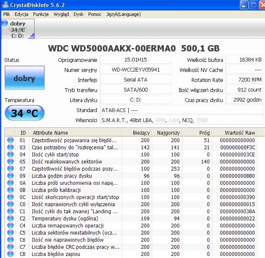Click the SATA/600 transfer mode field

pyautogui.click(x=136, y=90)
